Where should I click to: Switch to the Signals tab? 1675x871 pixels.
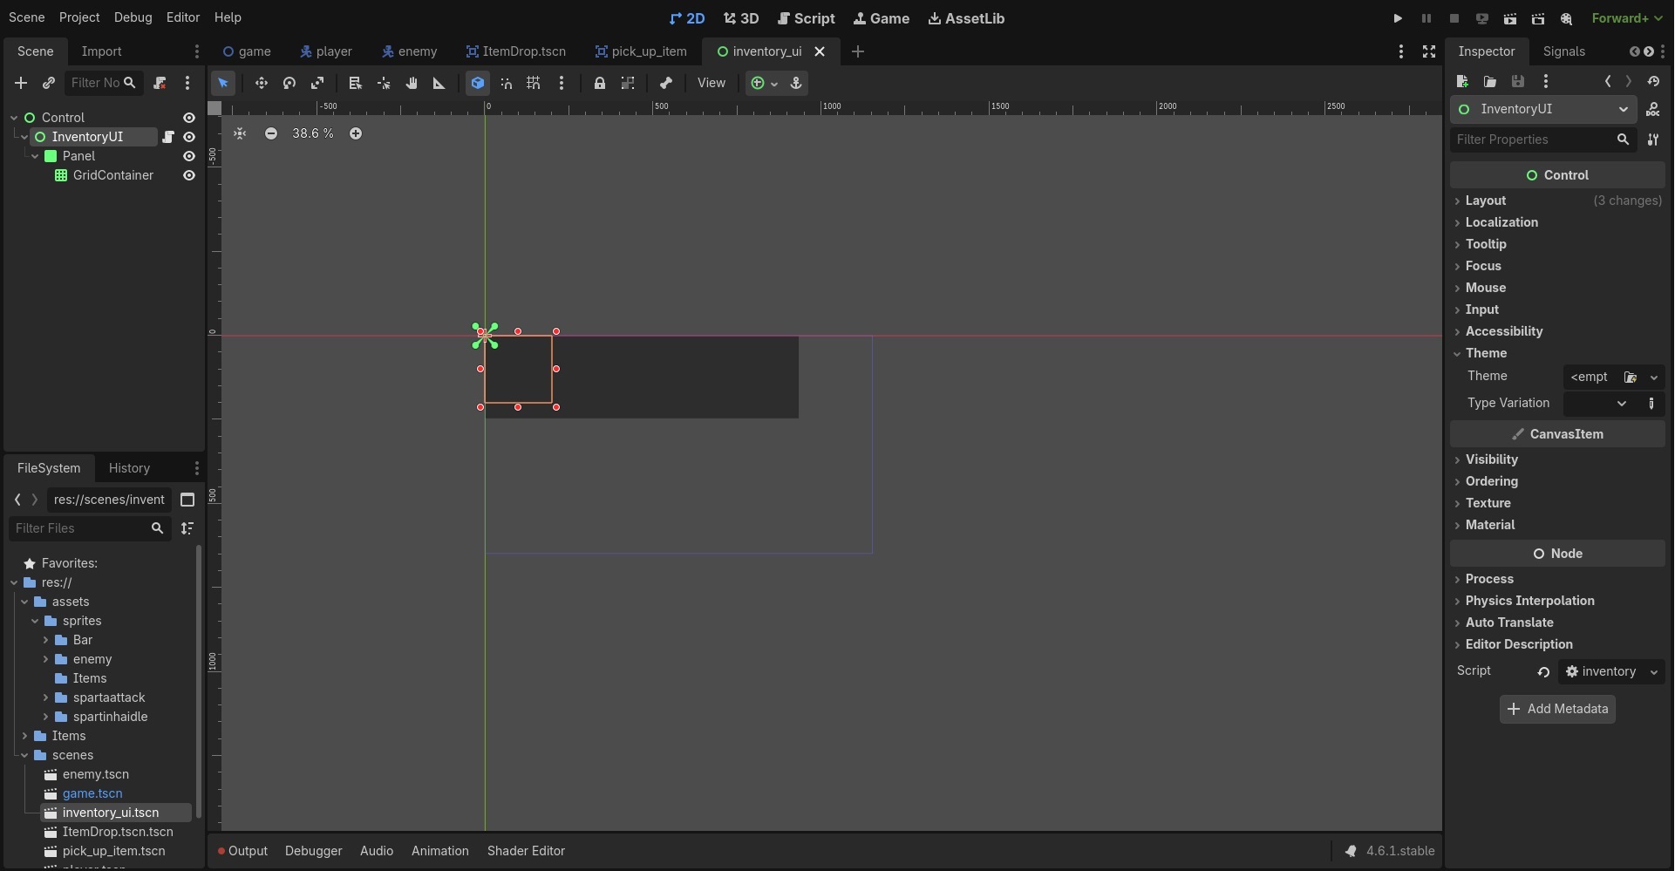1563,51
